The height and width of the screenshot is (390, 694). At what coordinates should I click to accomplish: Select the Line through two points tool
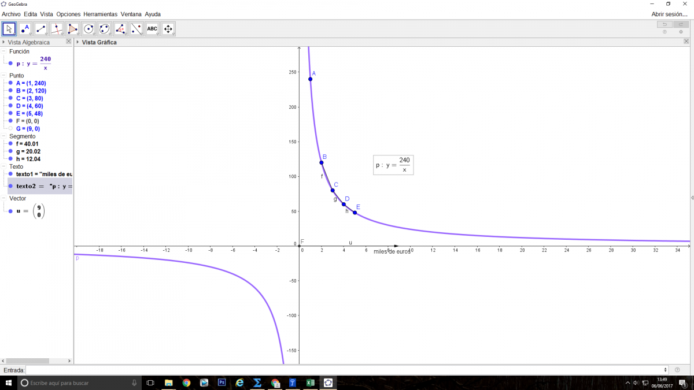[40, 29]
